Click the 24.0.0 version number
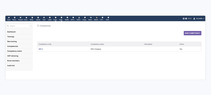This screenshot has width=211, height=95. click(189, 18)
